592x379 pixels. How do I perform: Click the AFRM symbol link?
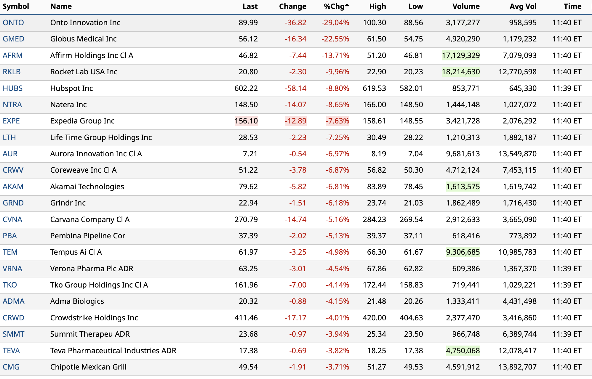click(12, 56)
